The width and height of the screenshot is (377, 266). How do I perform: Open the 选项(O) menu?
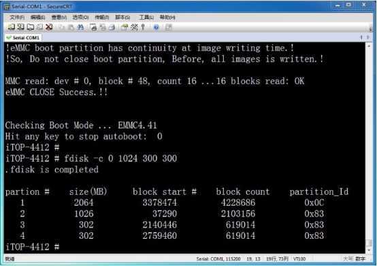pos(80,17)
